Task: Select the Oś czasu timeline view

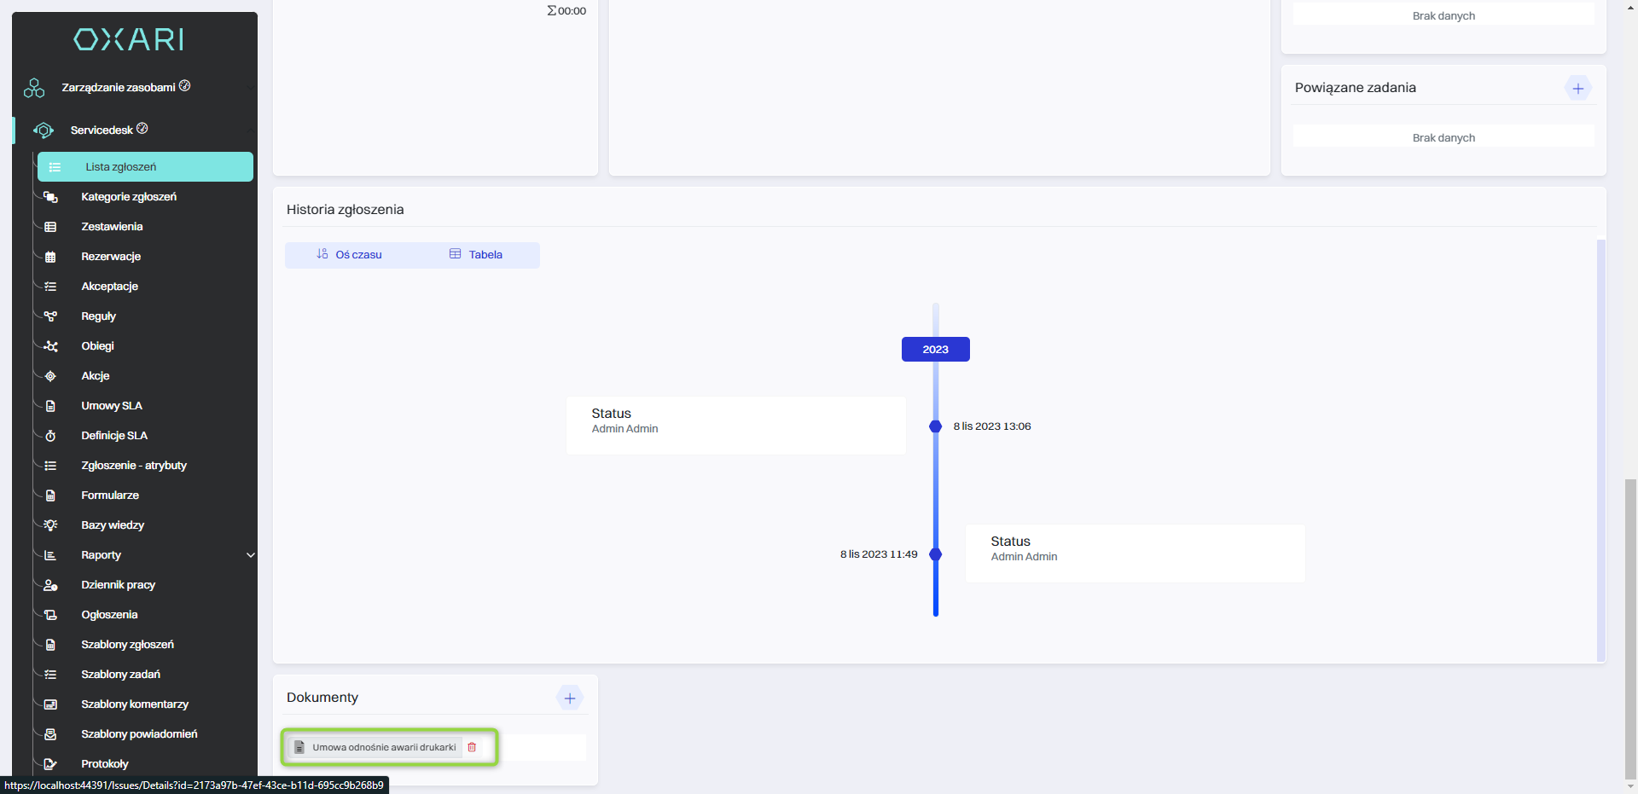Action: (x=349, y=255)
